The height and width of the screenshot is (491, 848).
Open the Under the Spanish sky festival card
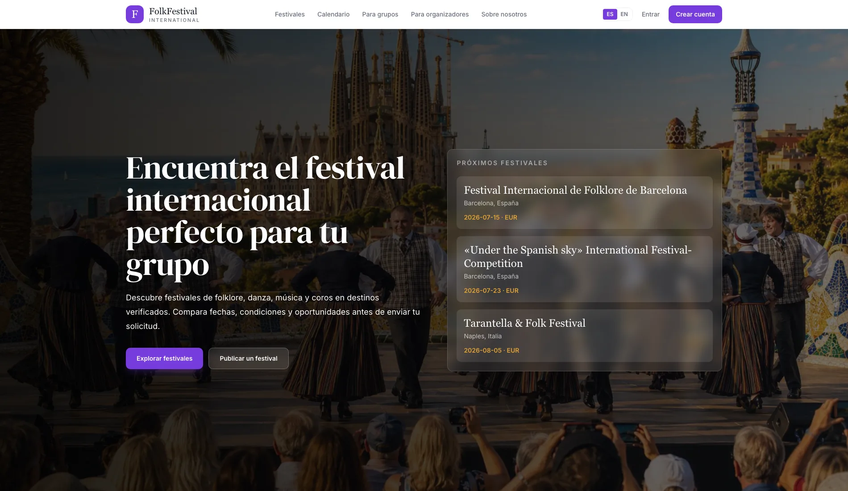584,269
